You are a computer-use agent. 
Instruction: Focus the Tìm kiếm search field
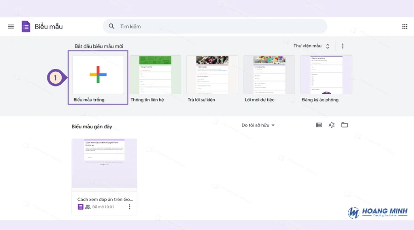tap(215, 26)
